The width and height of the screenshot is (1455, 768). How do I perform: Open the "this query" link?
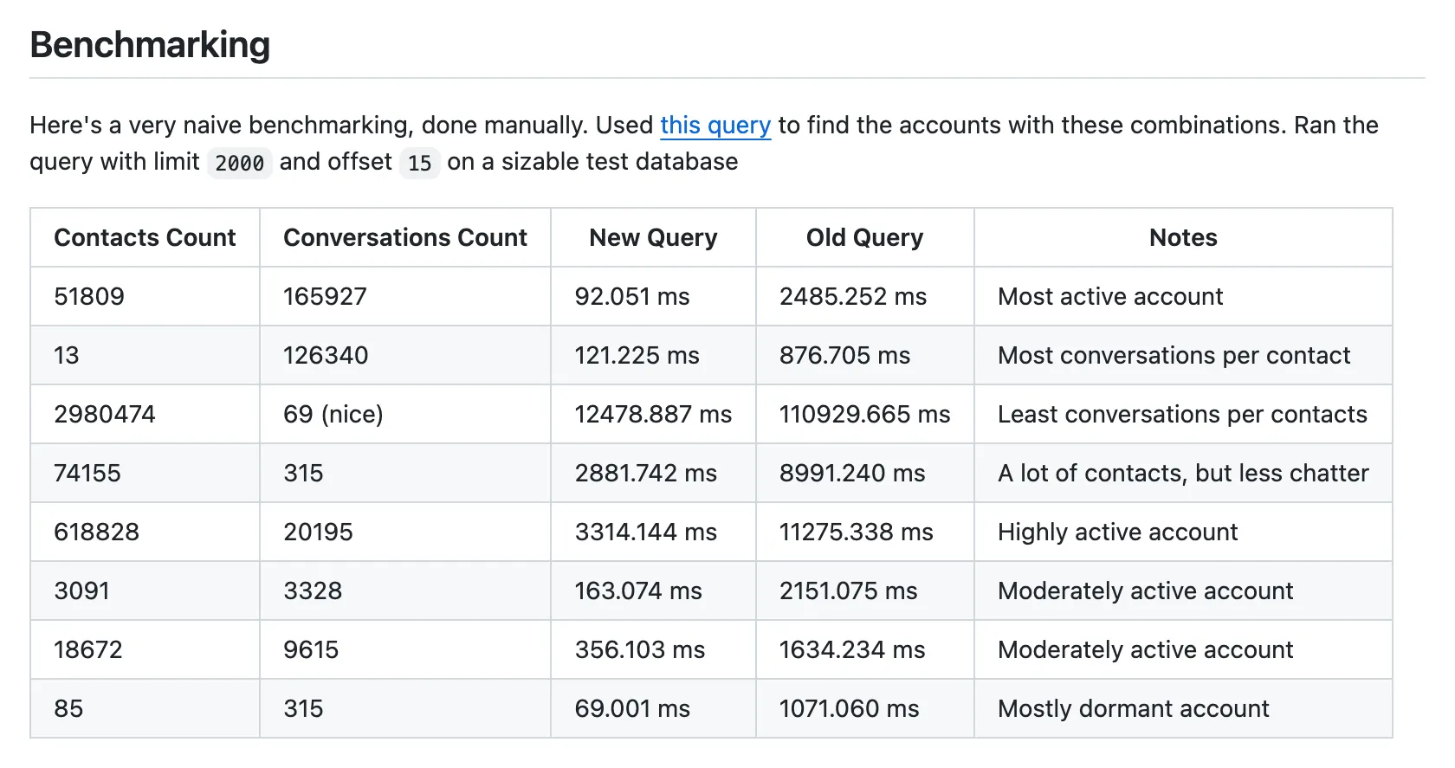pos(715,126)
